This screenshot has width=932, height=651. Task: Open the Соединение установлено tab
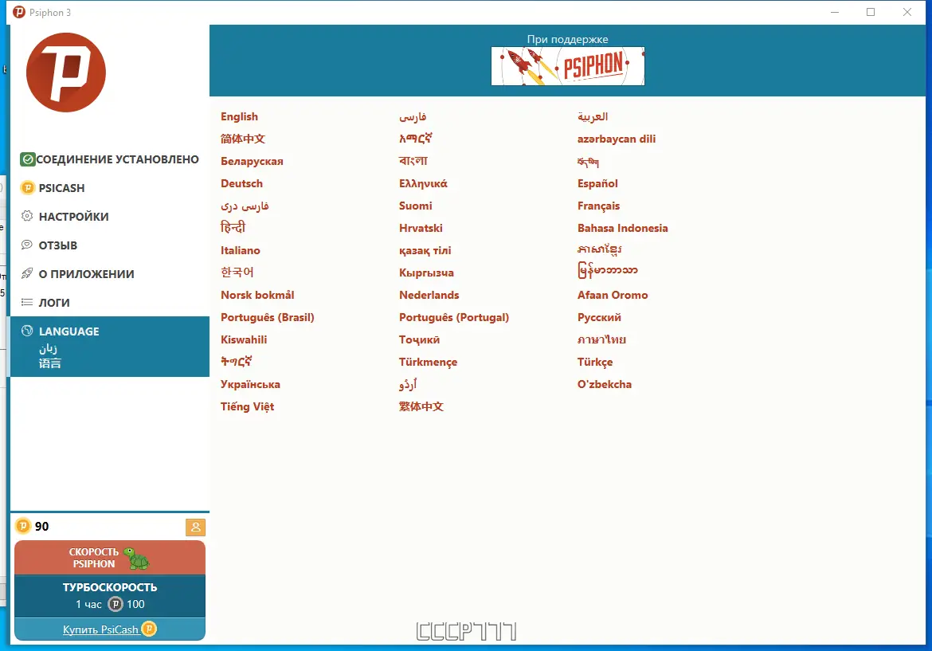pos(110,159)
